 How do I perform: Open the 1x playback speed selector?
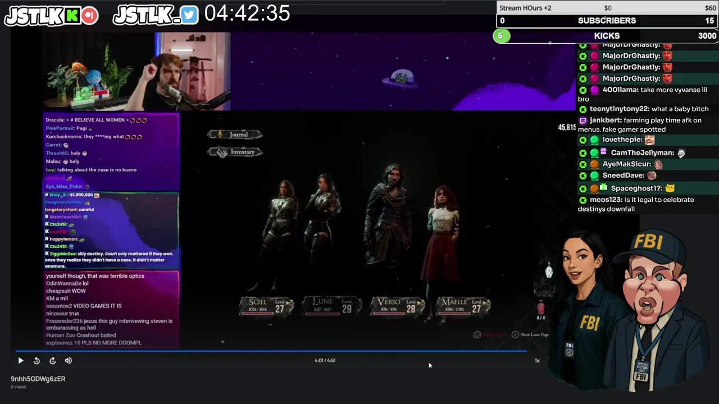537,361
